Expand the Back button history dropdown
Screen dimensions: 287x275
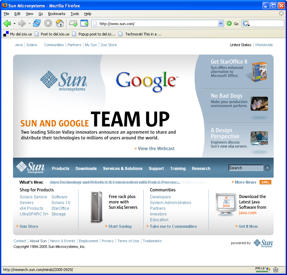click(x=14, y=24)
